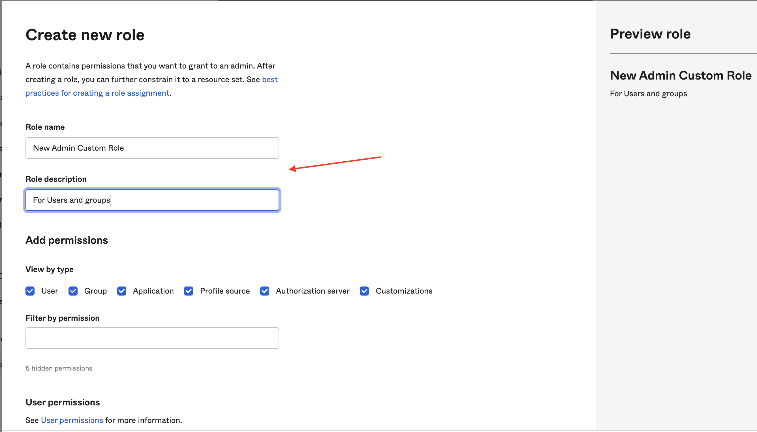Click the Preview role heading

[650, 34]
